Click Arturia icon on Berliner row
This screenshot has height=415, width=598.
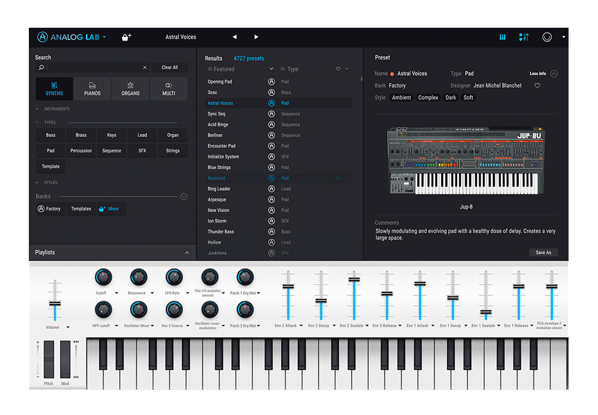pos(271,135)
